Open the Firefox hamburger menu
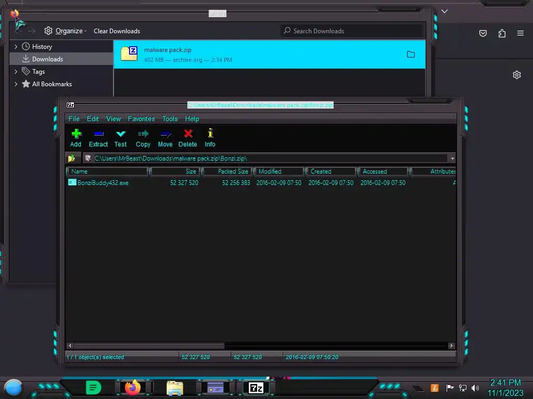Image resolution: width=533 pixels, height=399 pixels. point(521,33)
